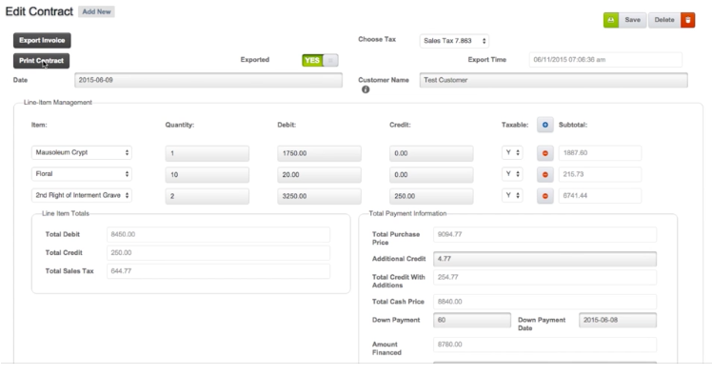
Task: Click subtotal field showing 1887.60
Action: click(x=600, y=153)
